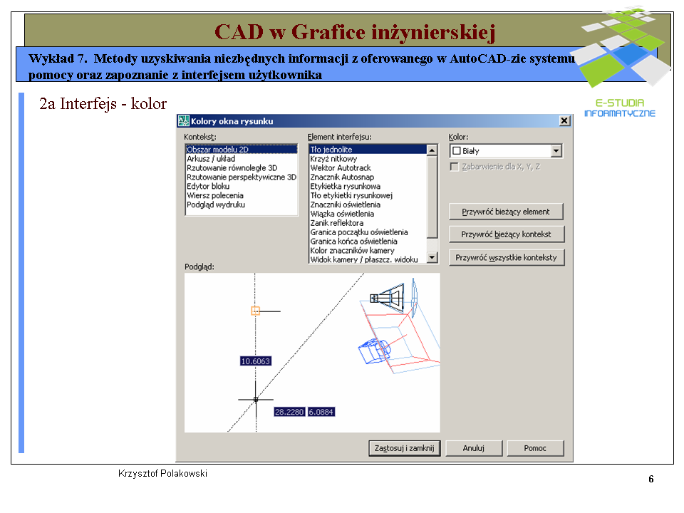The image size is (684, 513).
Task: Select Wiersz polecenia context
Action: (242, 195)
